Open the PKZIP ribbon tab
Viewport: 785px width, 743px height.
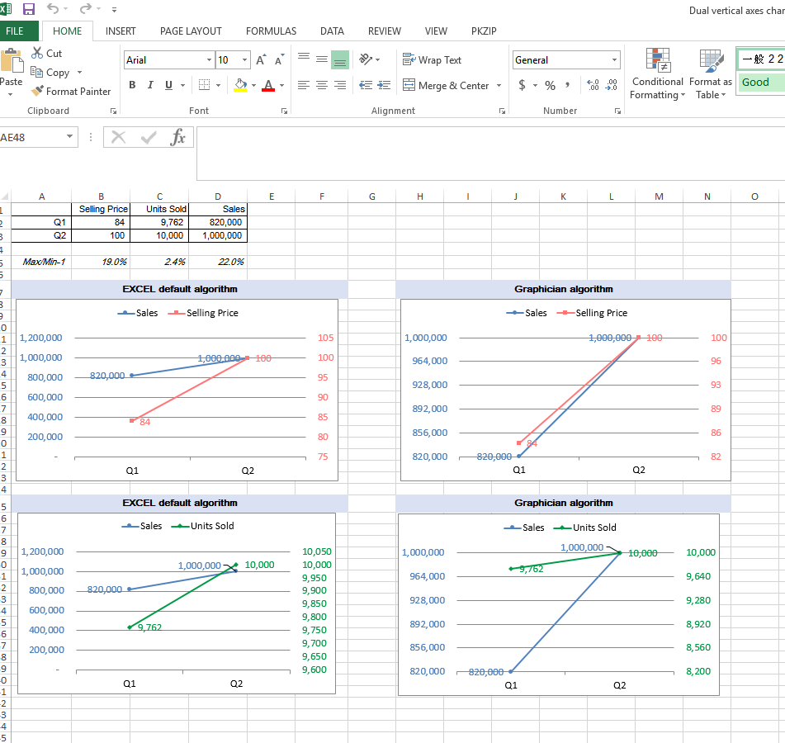point(484,31)
